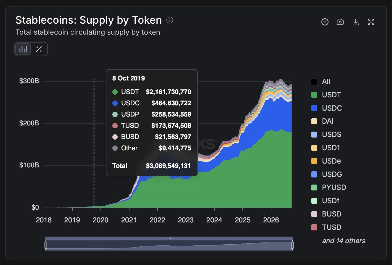Click the $200B y-axis label
This screenshot has width=392, height=265.
pos(29,123)
